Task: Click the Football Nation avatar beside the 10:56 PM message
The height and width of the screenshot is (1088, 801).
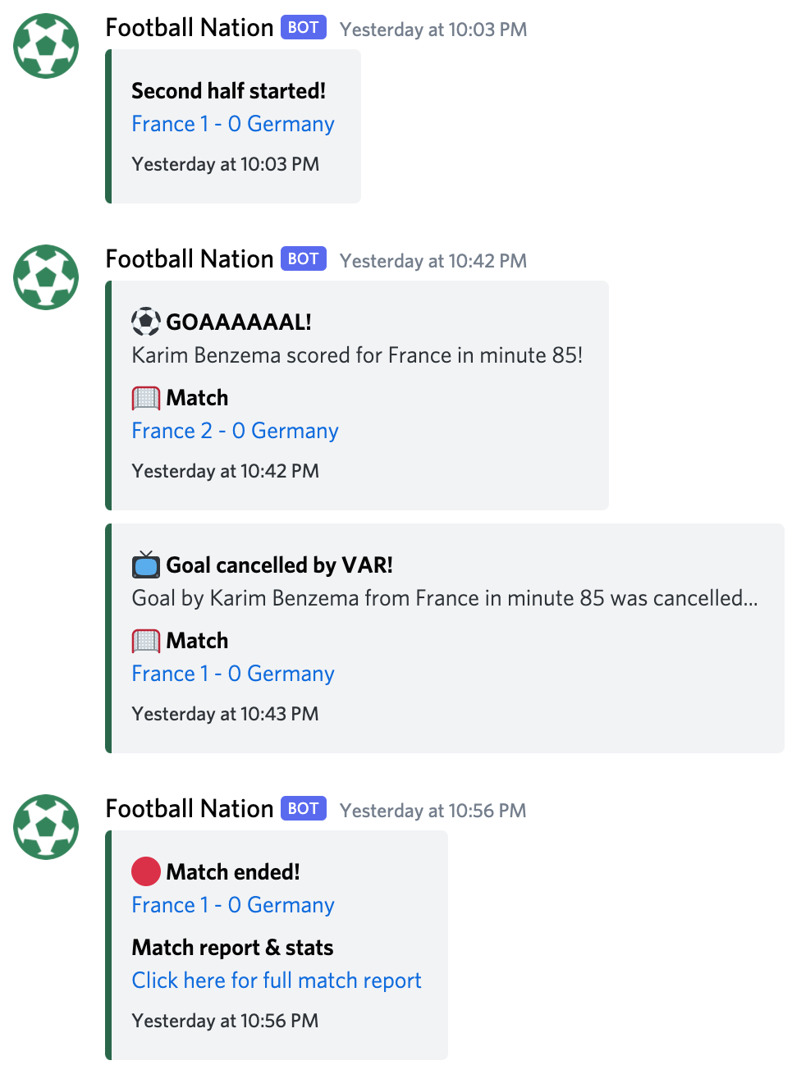Action: [46, 827]
